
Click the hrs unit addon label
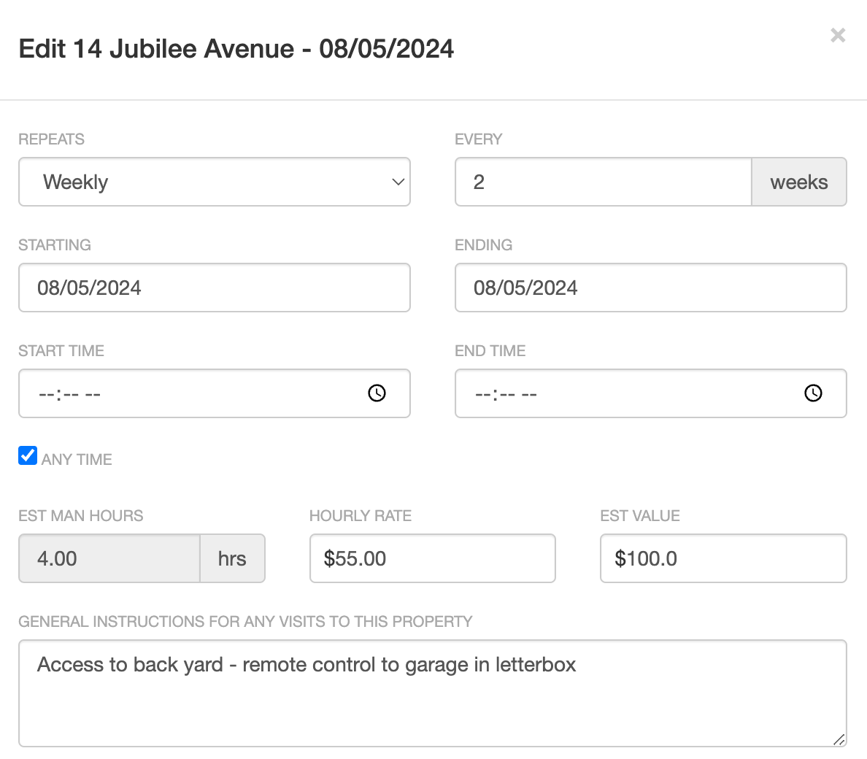pos(232,558)
